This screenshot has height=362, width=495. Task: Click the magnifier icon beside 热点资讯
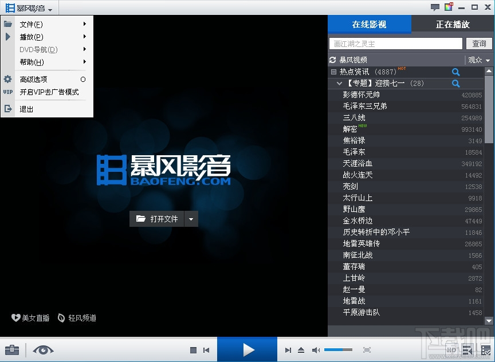[456, 72]
